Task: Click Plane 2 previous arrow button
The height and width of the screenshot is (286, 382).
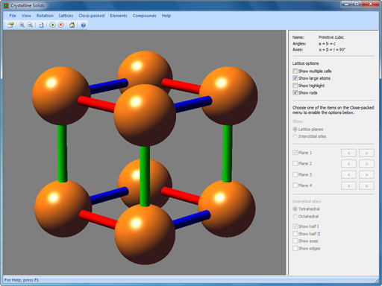Action: click(348, 164)
